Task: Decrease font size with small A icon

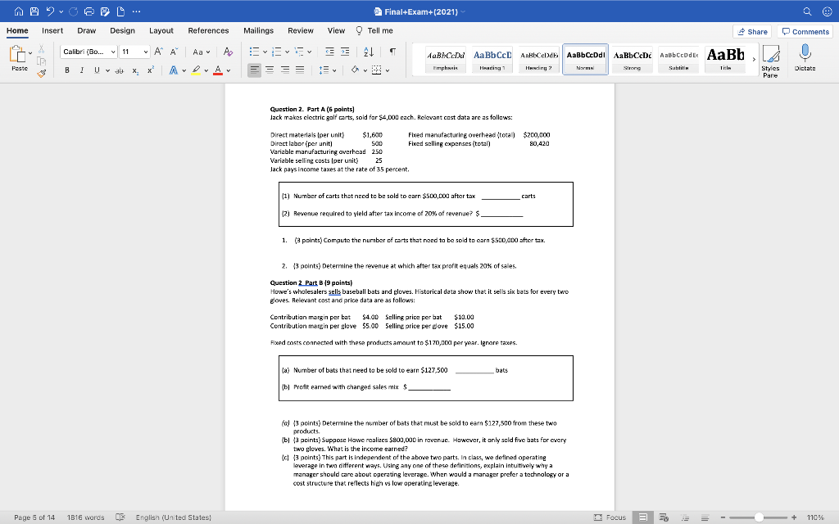Action: (x=174, y=52)
